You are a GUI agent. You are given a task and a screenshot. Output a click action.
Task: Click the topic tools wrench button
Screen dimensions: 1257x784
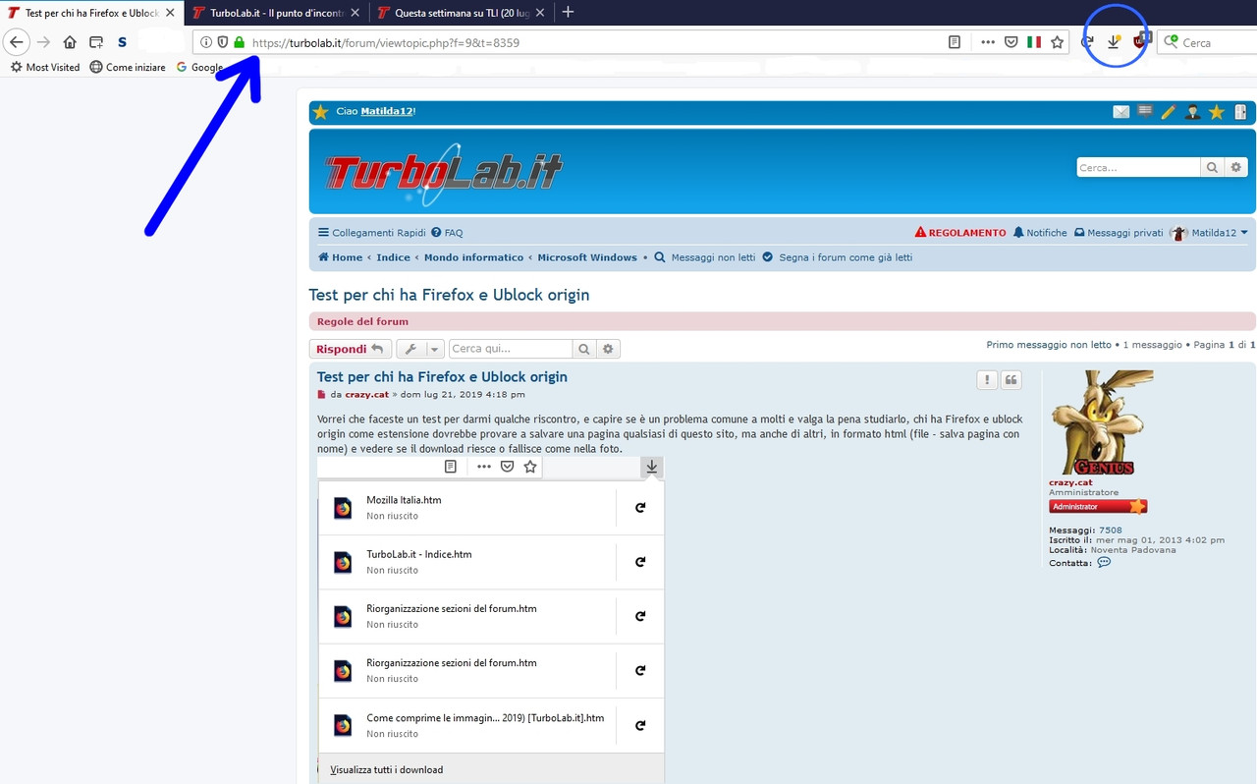411,349
